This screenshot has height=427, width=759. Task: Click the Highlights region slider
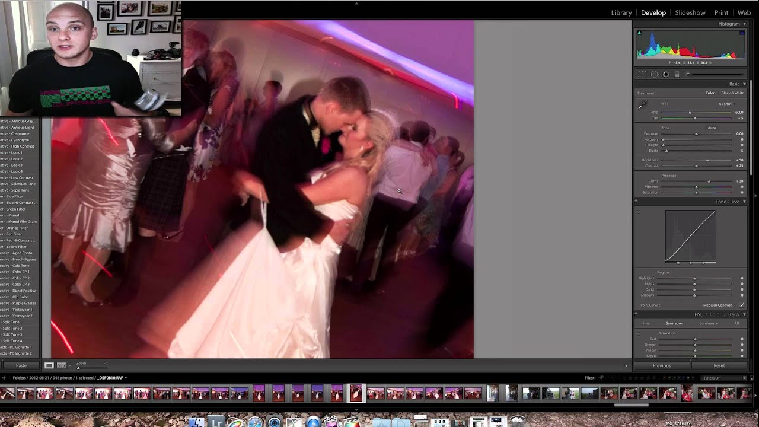click(x=694, y=278)
